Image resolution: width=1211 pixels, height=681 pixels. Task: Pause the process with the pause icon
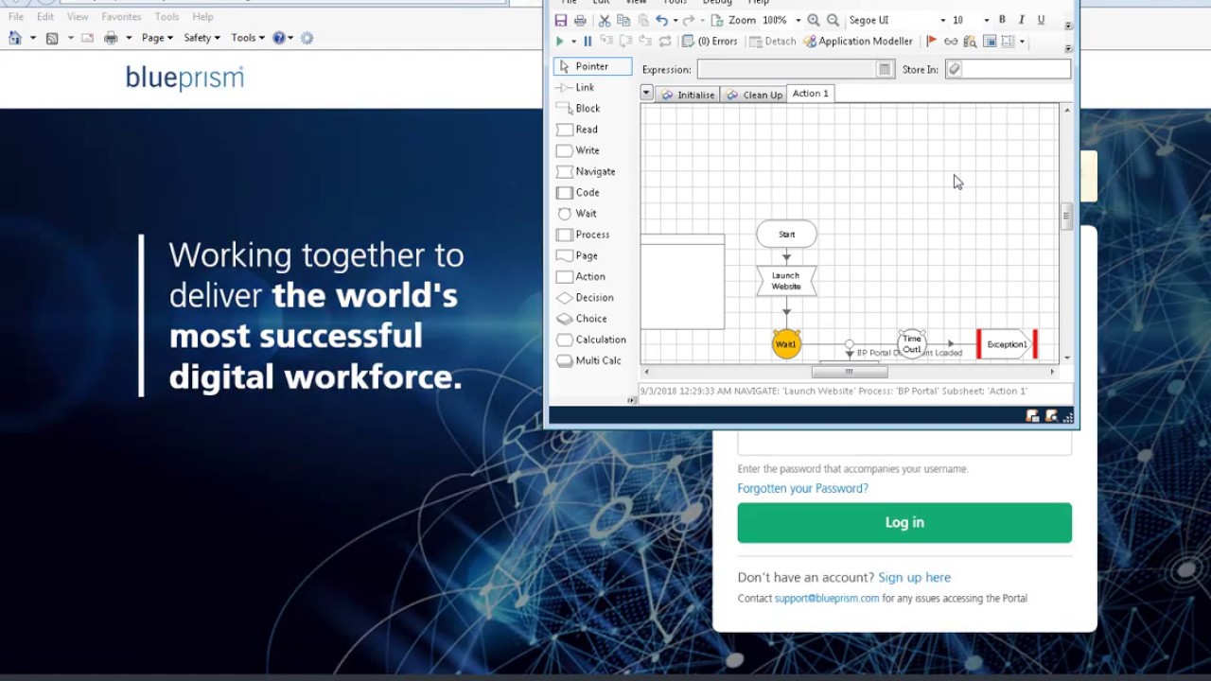[x=588, y=42]
